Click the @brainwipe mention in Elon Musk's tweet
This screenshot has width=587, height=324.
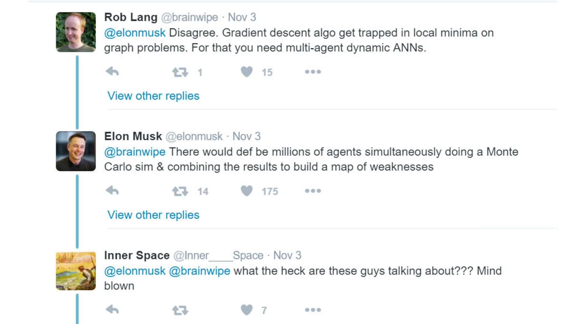coord(135,152)
